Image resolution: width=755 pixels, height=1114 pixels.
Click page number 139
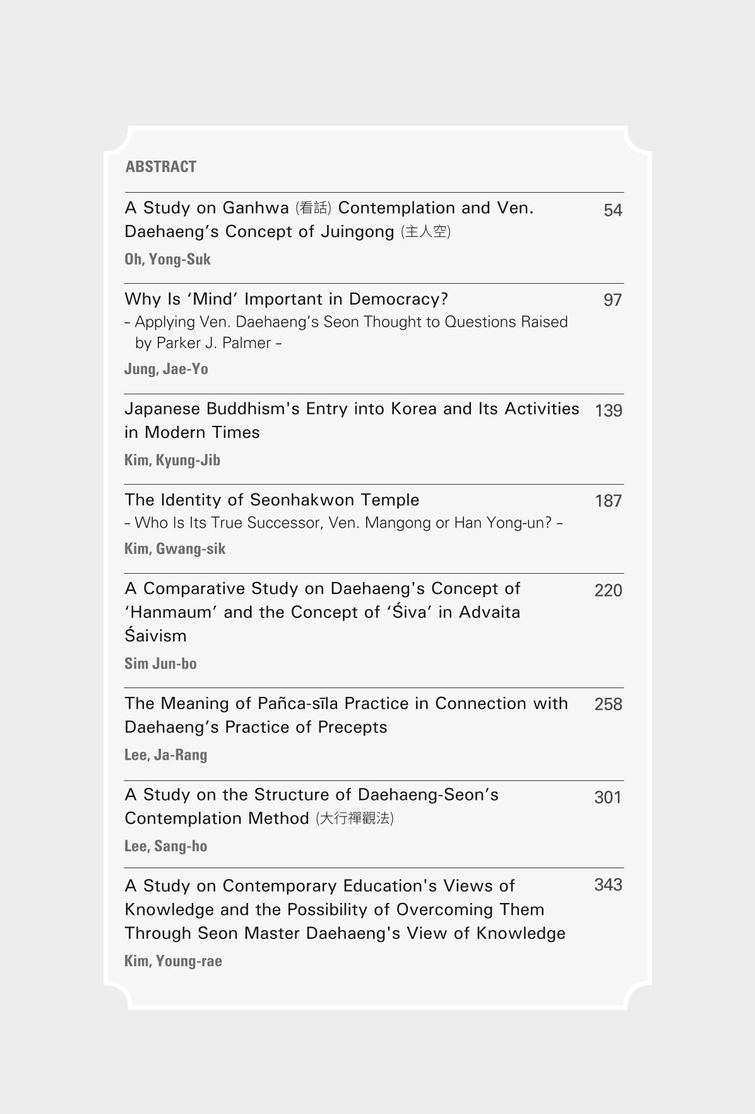coord(609,411)
